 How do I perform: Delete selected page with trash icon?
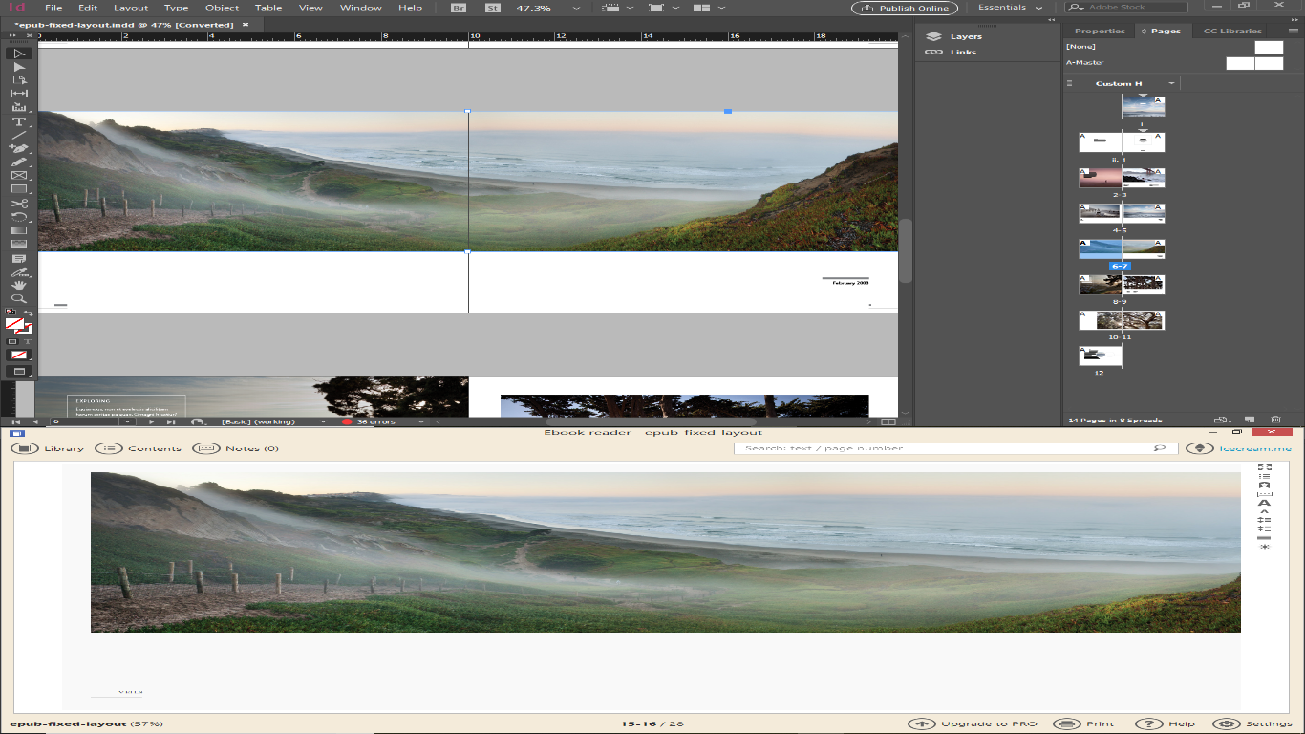1275,420
